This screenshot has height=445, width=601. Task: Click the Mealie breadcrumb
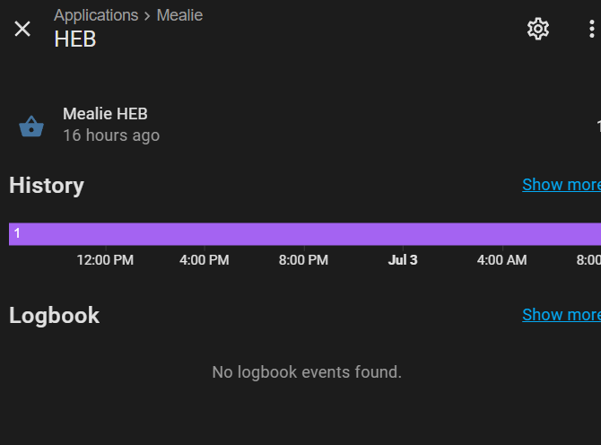(x=179, y=15)
